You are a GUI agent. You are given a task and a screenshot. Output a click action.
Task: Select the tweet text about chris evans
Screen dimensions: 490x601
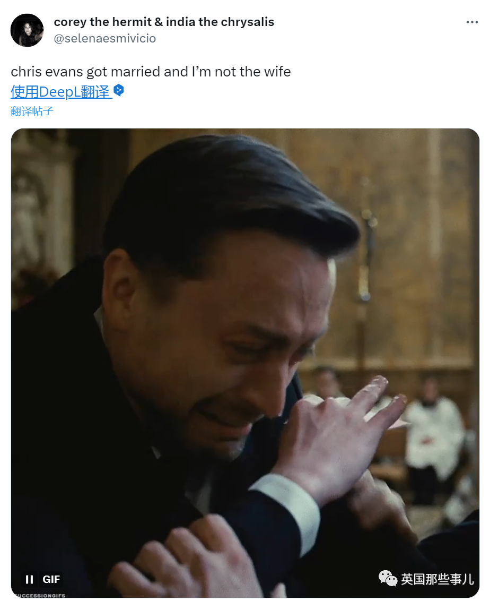pyautogui.click(x=151, y=72)
